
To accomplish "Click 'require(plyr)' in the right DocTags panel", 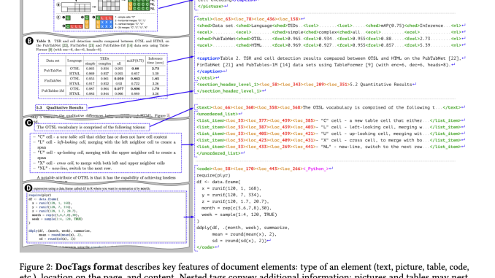I will [x=213, y=175].
